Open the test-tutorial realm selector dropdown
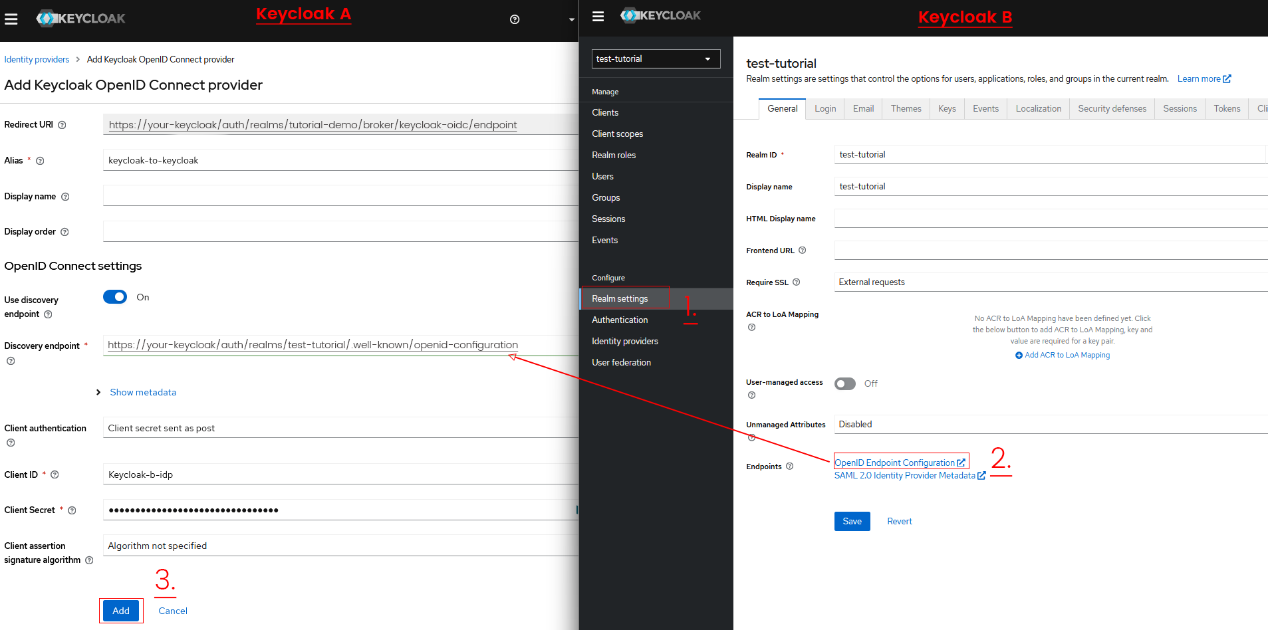1268x630 pixels. [656, 58]
